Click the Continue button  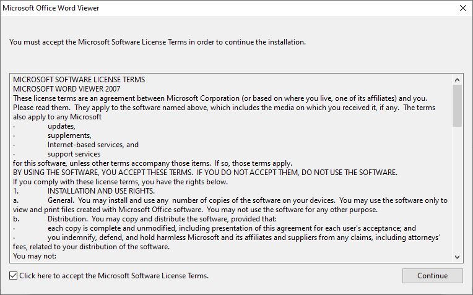432,276
